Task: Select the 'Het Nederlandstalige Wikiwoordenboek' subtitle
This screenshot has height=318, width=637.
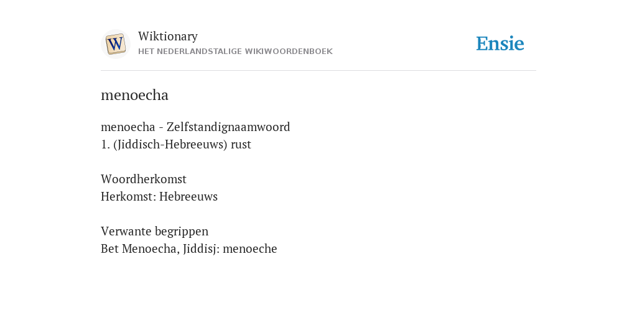Action: [235, 52]
